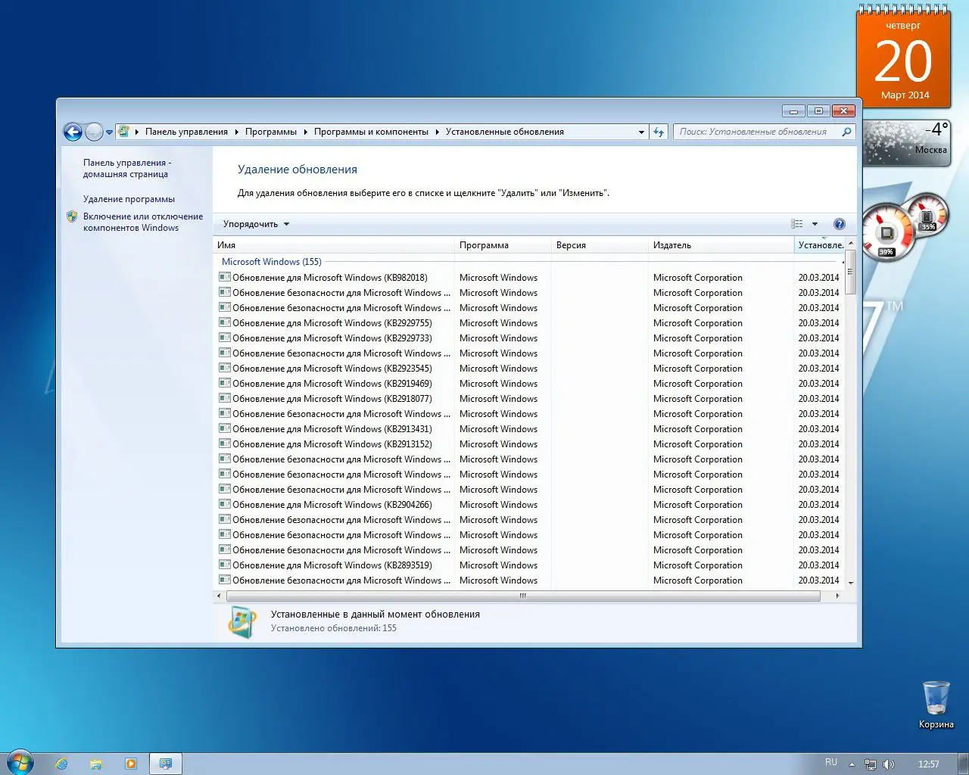
Task: Click the calendar gadget showing 20 Март 2014
Action: coord(903,57)
